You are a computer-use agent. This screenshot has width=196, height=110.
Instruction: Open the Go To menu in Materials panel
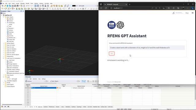tap(27, 79)
